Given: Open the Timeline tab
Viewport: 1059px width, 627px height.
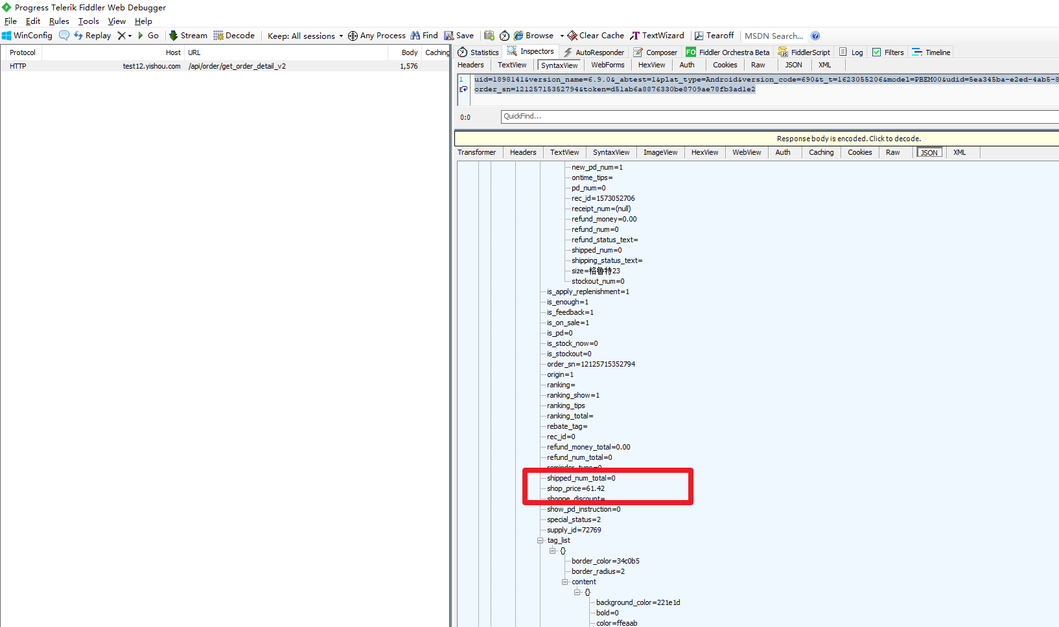Looking at the screenshot, I should (931, 52).
